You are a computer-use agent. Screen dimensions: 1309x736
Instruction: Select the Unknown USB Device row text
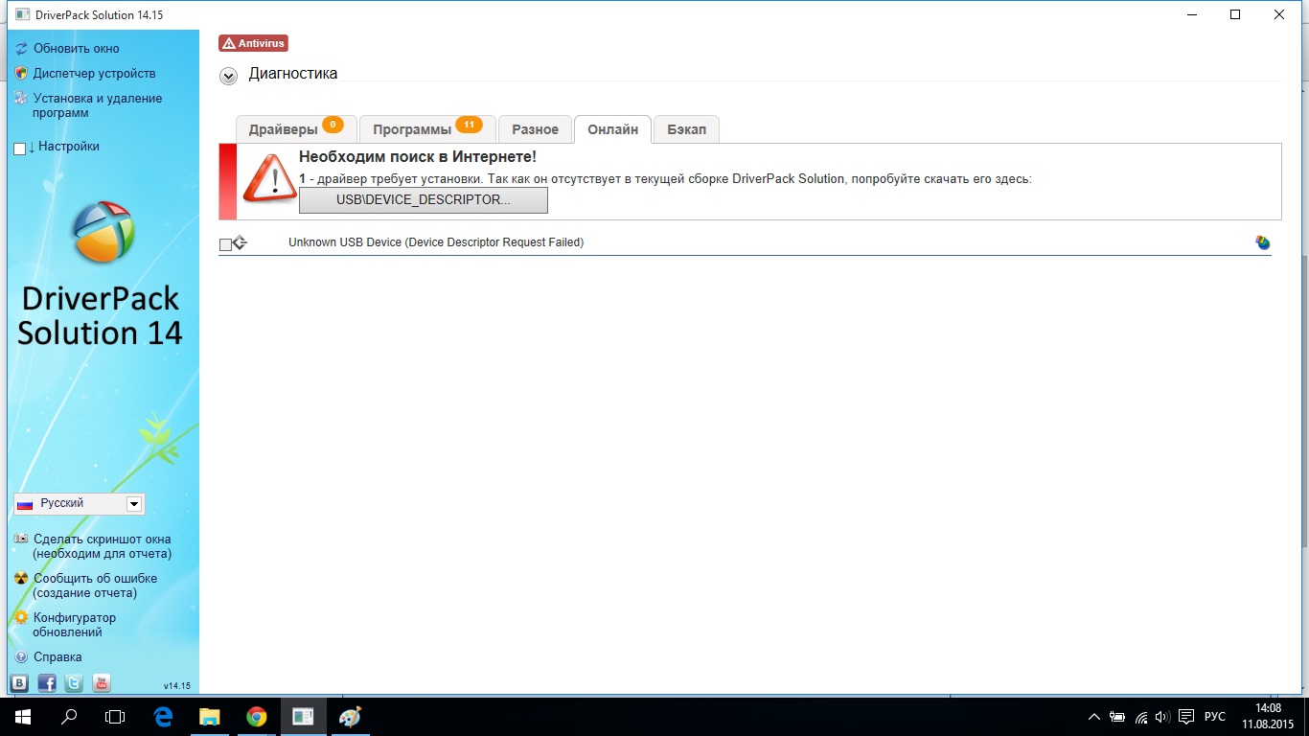(436, 242)
